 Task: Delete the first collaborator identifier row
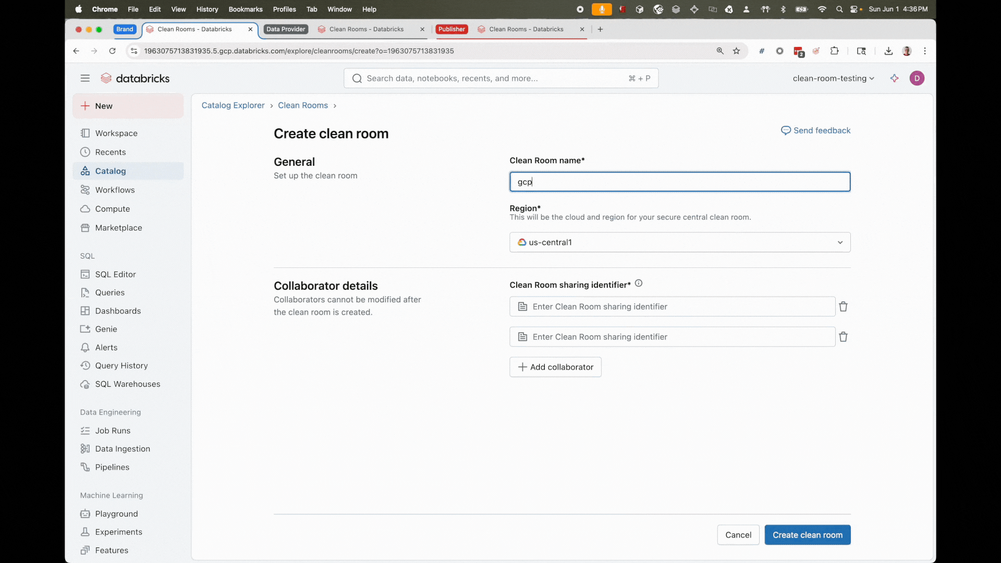[x=843, y=307]
